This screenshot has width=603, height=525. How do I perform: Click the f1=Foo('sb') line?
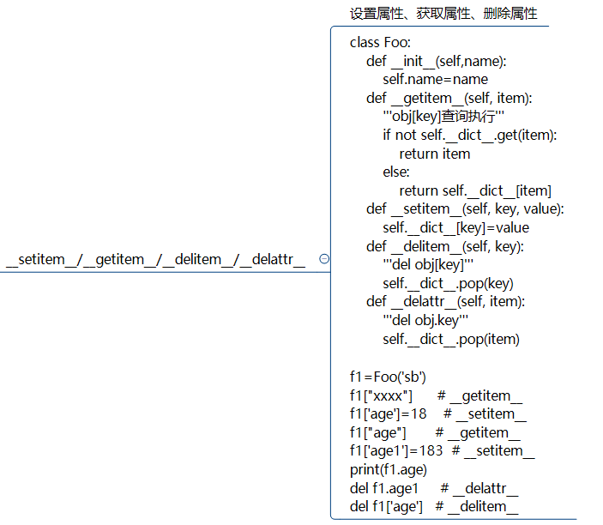[388, 377]
